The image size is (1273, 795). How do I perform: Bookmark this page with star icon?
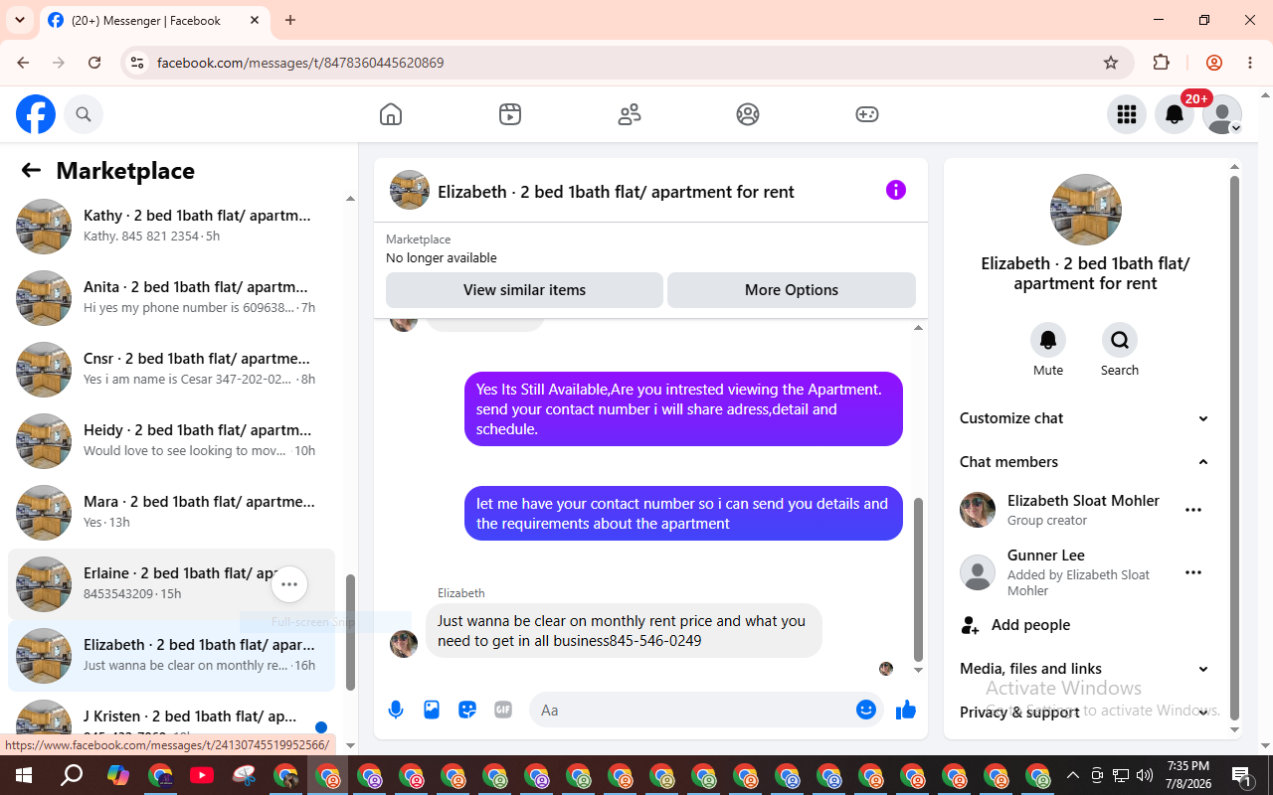point(1111,63)
